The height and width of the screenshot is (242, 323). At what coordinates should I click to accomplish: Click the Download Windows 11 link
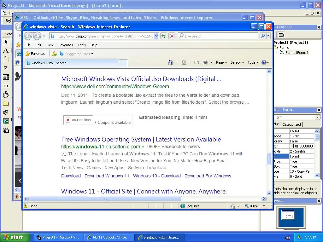pos(107,176)
